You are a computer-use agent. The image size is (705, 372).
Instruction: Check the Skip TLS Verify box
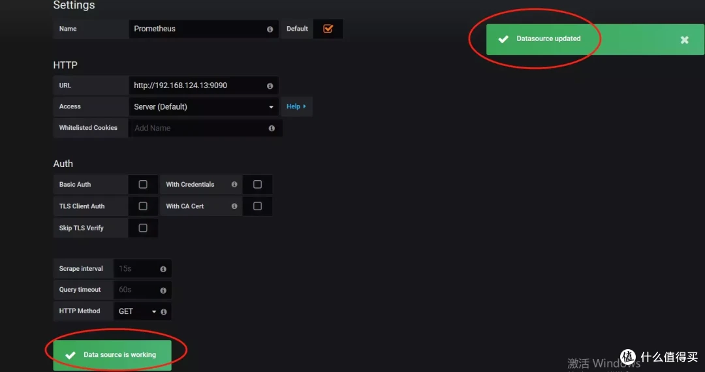tap(143, 228)
